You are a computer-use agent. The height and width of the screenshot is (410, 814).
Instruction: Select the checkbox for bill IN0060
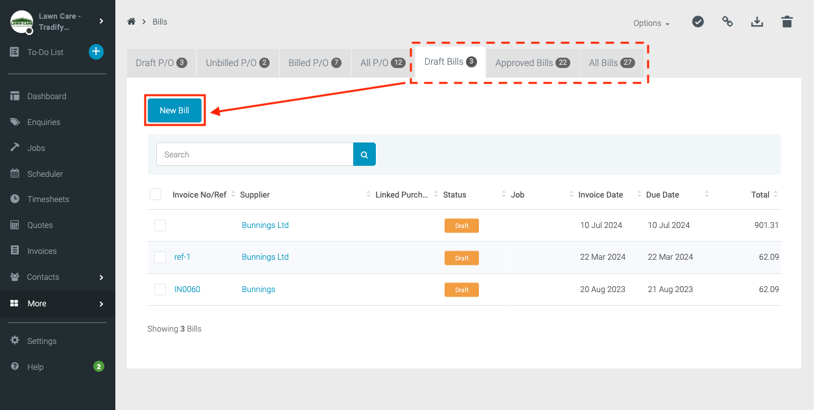tap(160, 290)
